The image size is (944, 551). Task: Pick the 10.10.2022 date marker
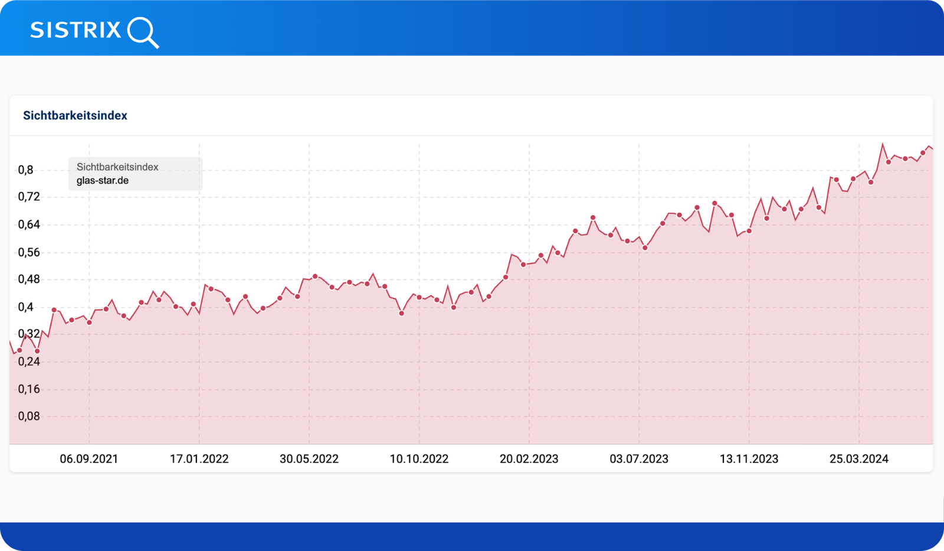tap(419, 459)
